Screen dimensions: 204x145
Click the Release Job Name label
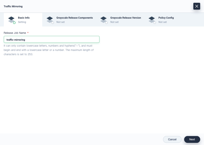tap(15, 33)
